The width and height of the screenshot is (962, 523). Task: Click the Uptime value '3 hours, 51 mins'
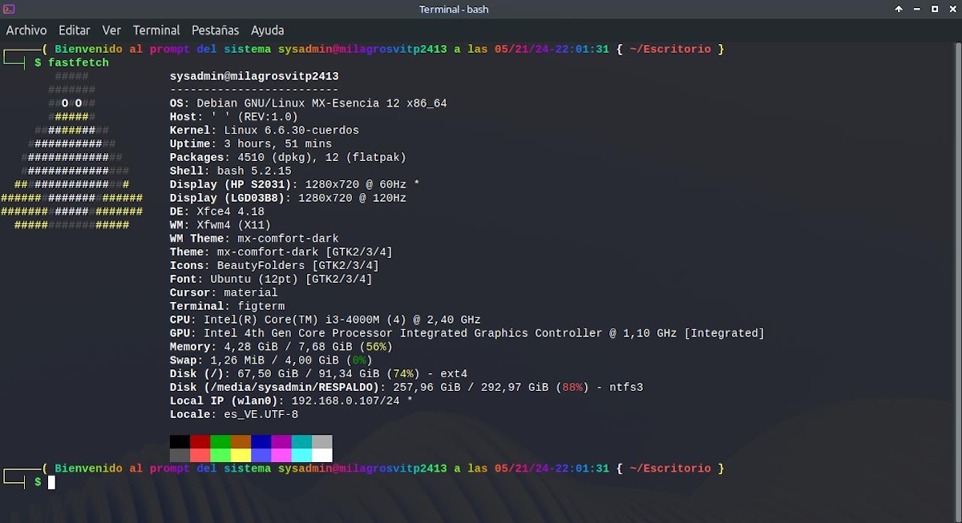(x=274, y=144)
